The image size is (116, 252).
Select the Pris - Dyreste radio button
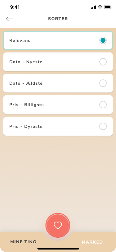[103, 126]
